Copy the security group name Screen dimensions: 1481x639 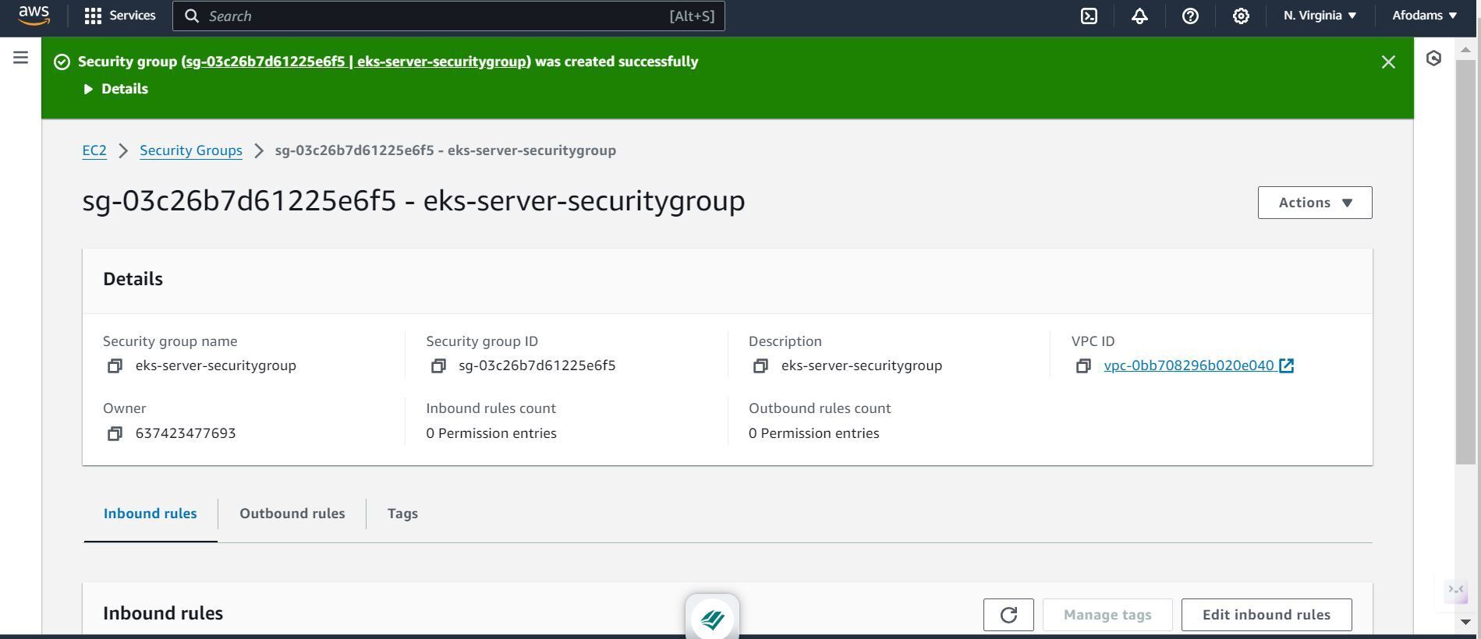(x=115, y=365)
